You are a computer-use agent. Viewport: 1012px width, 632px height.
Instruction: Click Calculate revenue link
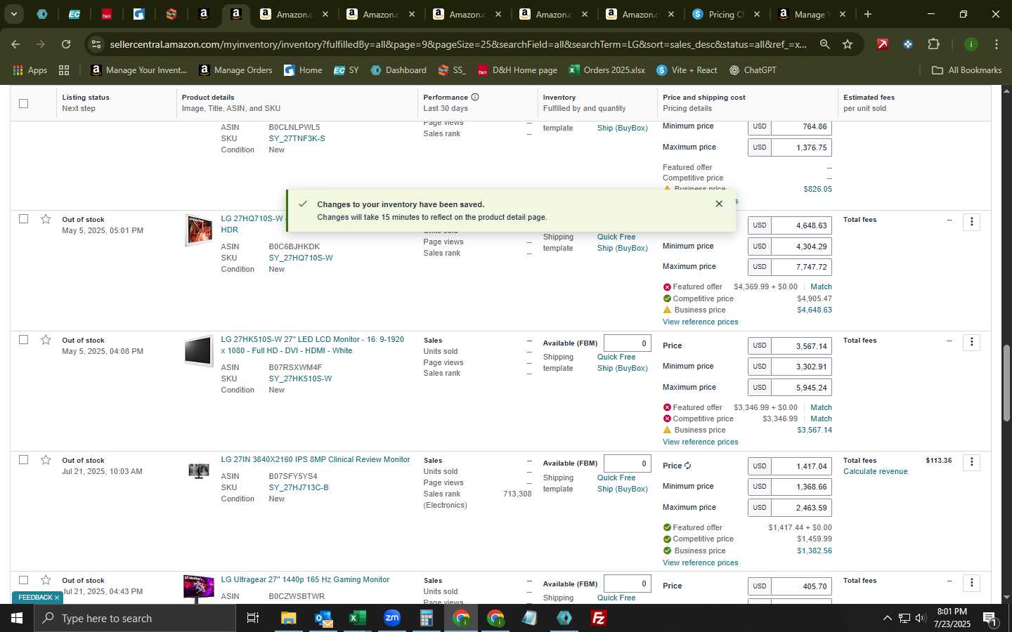point(875,471)
